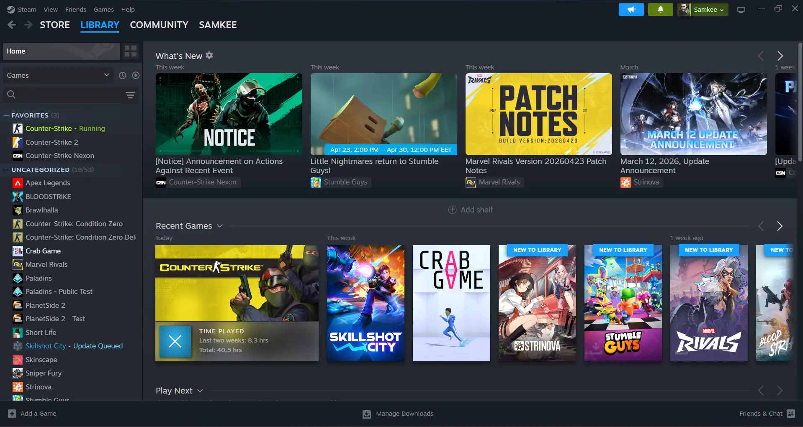Switch to the STORE tab
Screen dimensions: 803x427
pyautogui.click(x=55, y=25)
